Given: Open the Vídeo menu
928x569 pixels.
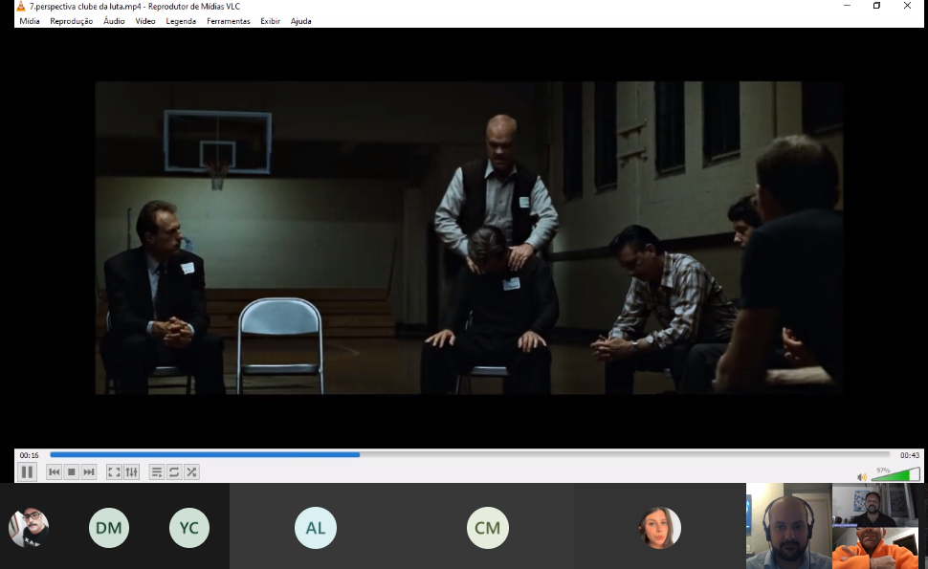Looking at the screenshot, I should [145, 21].
